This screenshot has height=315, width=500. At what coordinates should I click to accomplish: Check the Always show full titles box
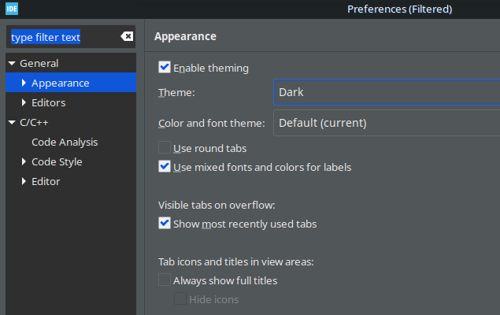pos(165,280)
